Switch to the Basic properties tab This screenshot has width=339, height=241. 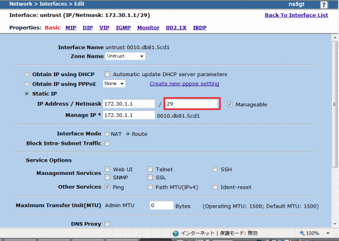pos(53,28)
